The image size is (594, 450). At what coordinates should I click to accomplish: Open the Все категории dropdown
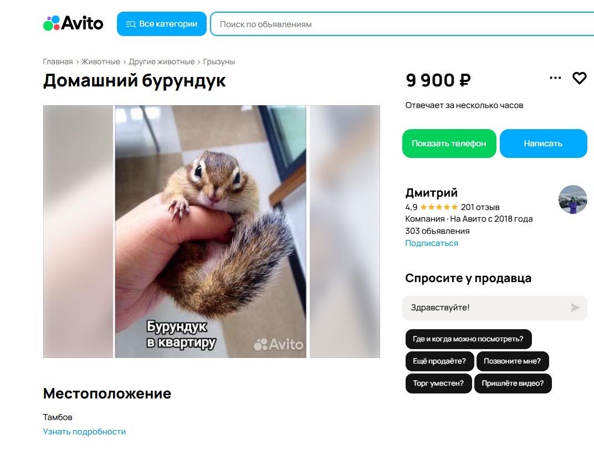click(x=161, y=24)
